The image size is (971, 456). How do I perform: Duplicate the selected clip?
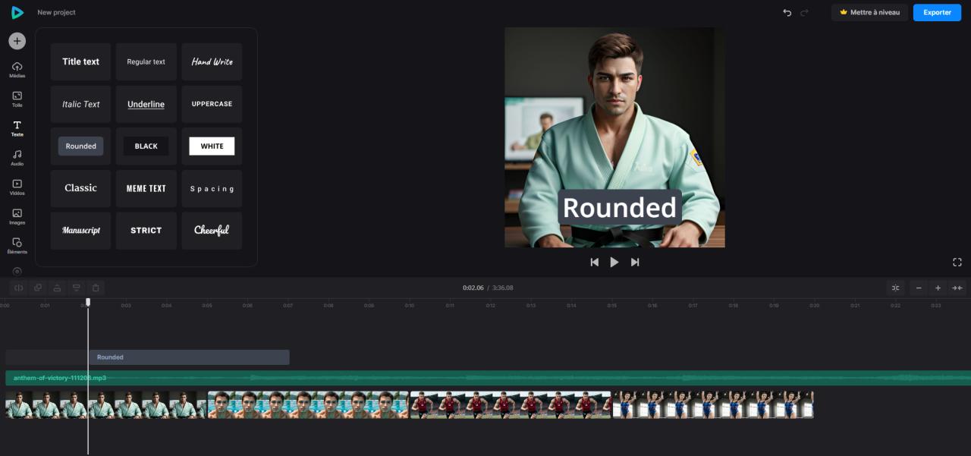[x=38, y=288]
